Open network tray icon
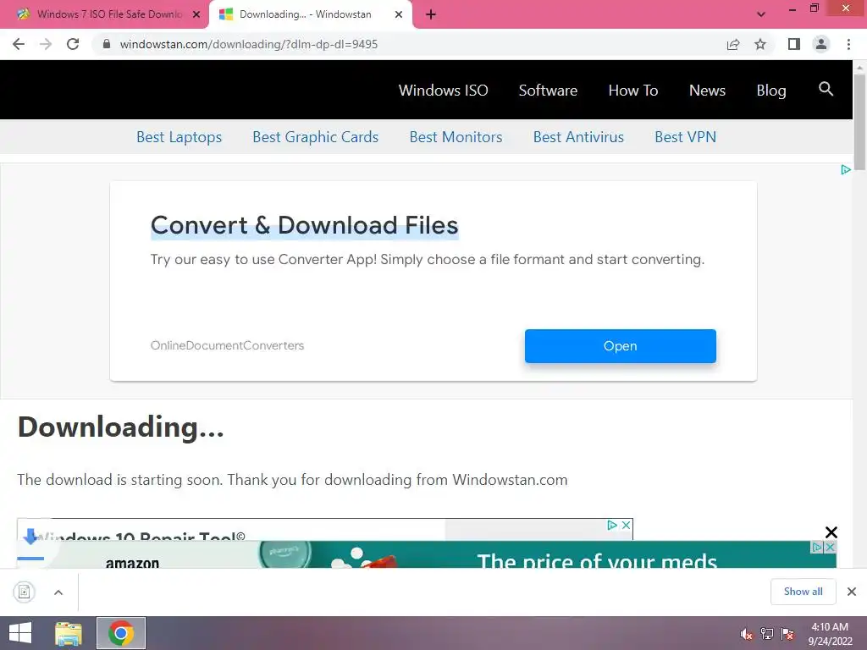This screenshot has width=867, height=650. (x=767, y=634)
